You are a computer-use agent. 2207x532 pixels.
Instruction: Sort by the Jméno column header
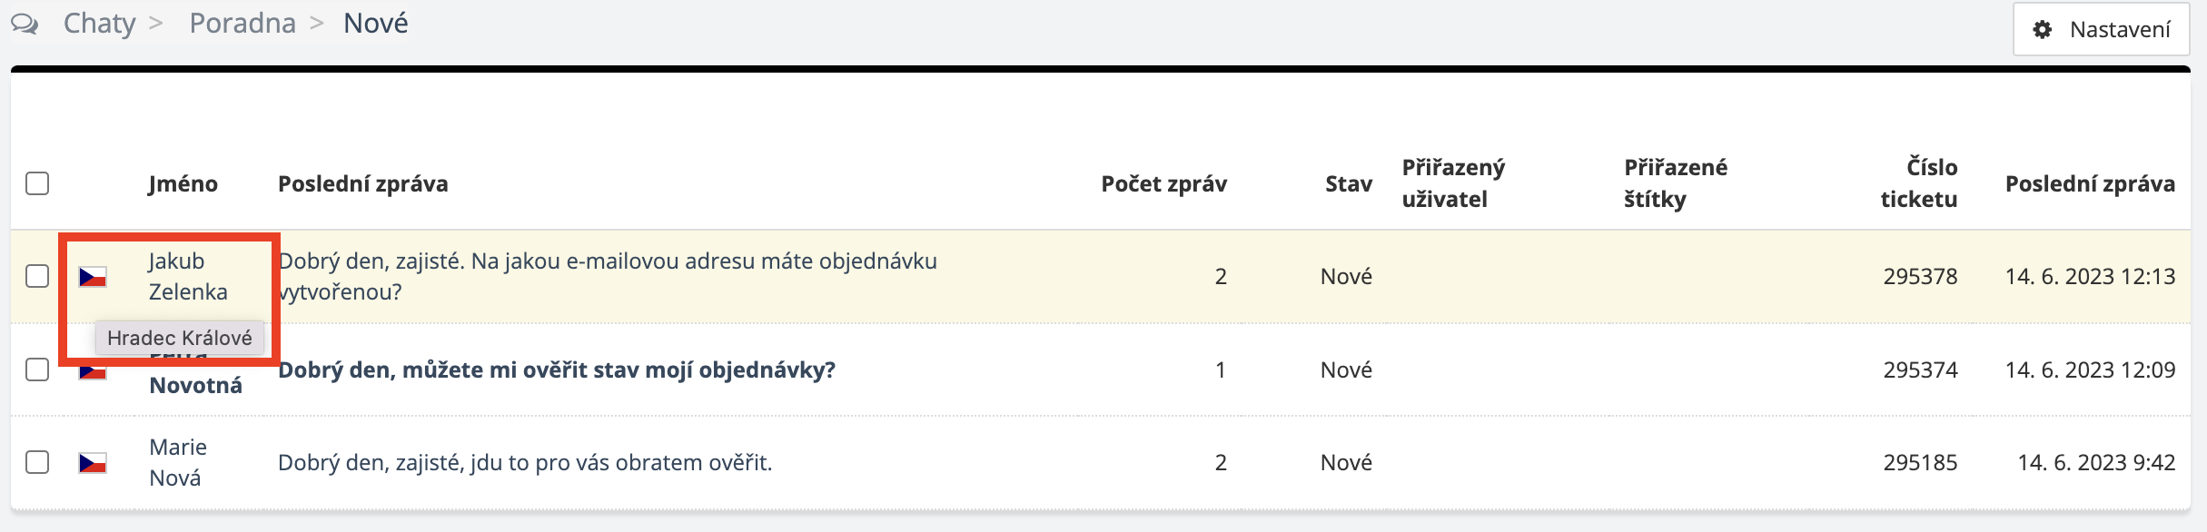[183, 184]
